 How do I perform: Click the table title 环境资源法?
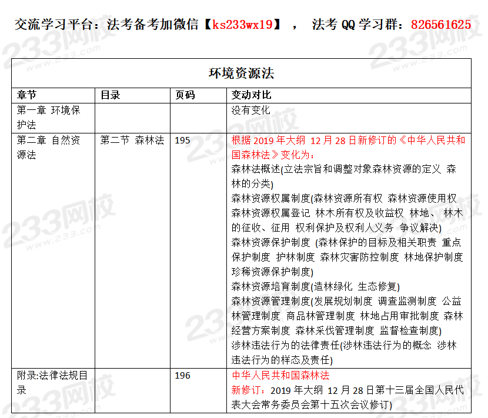(x=241, y=73)
